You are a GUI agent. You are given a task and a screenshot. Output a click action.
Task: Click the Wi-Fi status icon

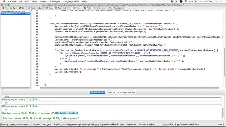[x=186, y=1]
